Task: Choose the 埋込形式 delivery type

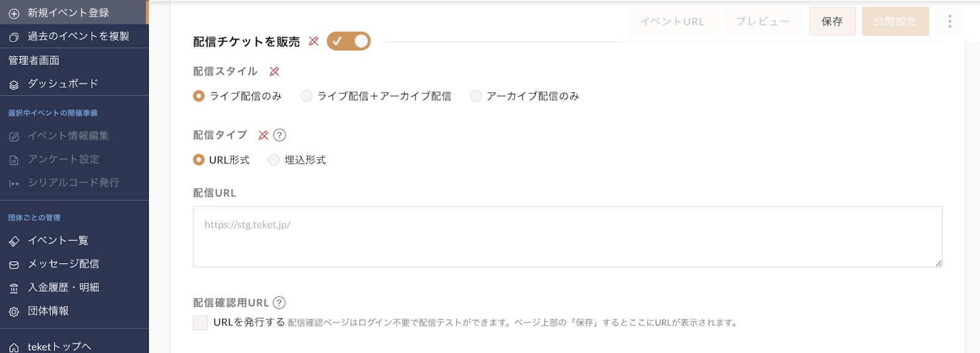Action: 274,160
